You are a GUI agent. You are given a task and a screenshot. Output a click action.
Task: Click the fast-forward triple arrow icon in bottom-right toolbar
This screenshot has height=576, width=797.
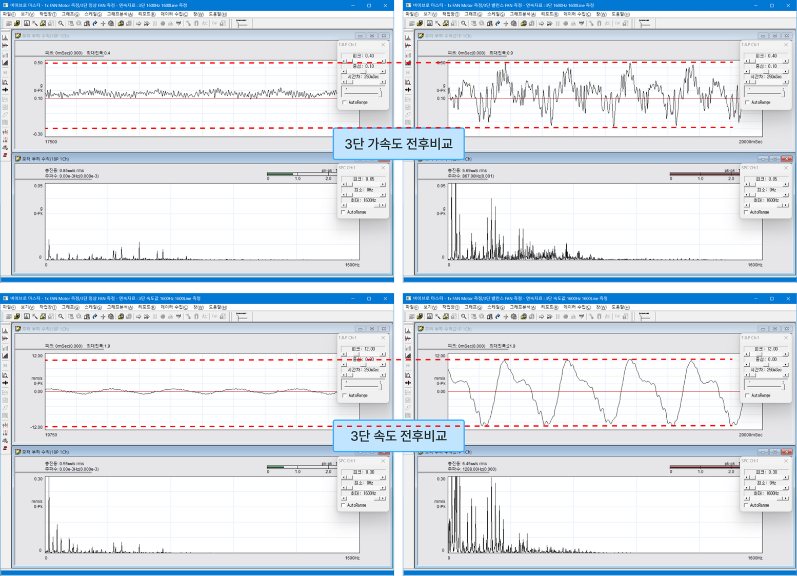[x=550, y=317]
